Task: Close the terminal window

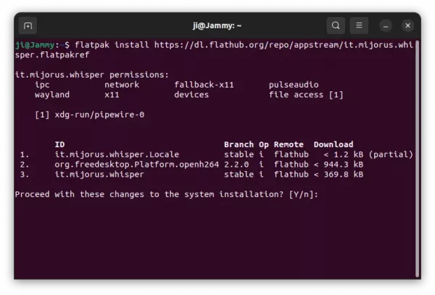Action: click(x=407, y=25)
